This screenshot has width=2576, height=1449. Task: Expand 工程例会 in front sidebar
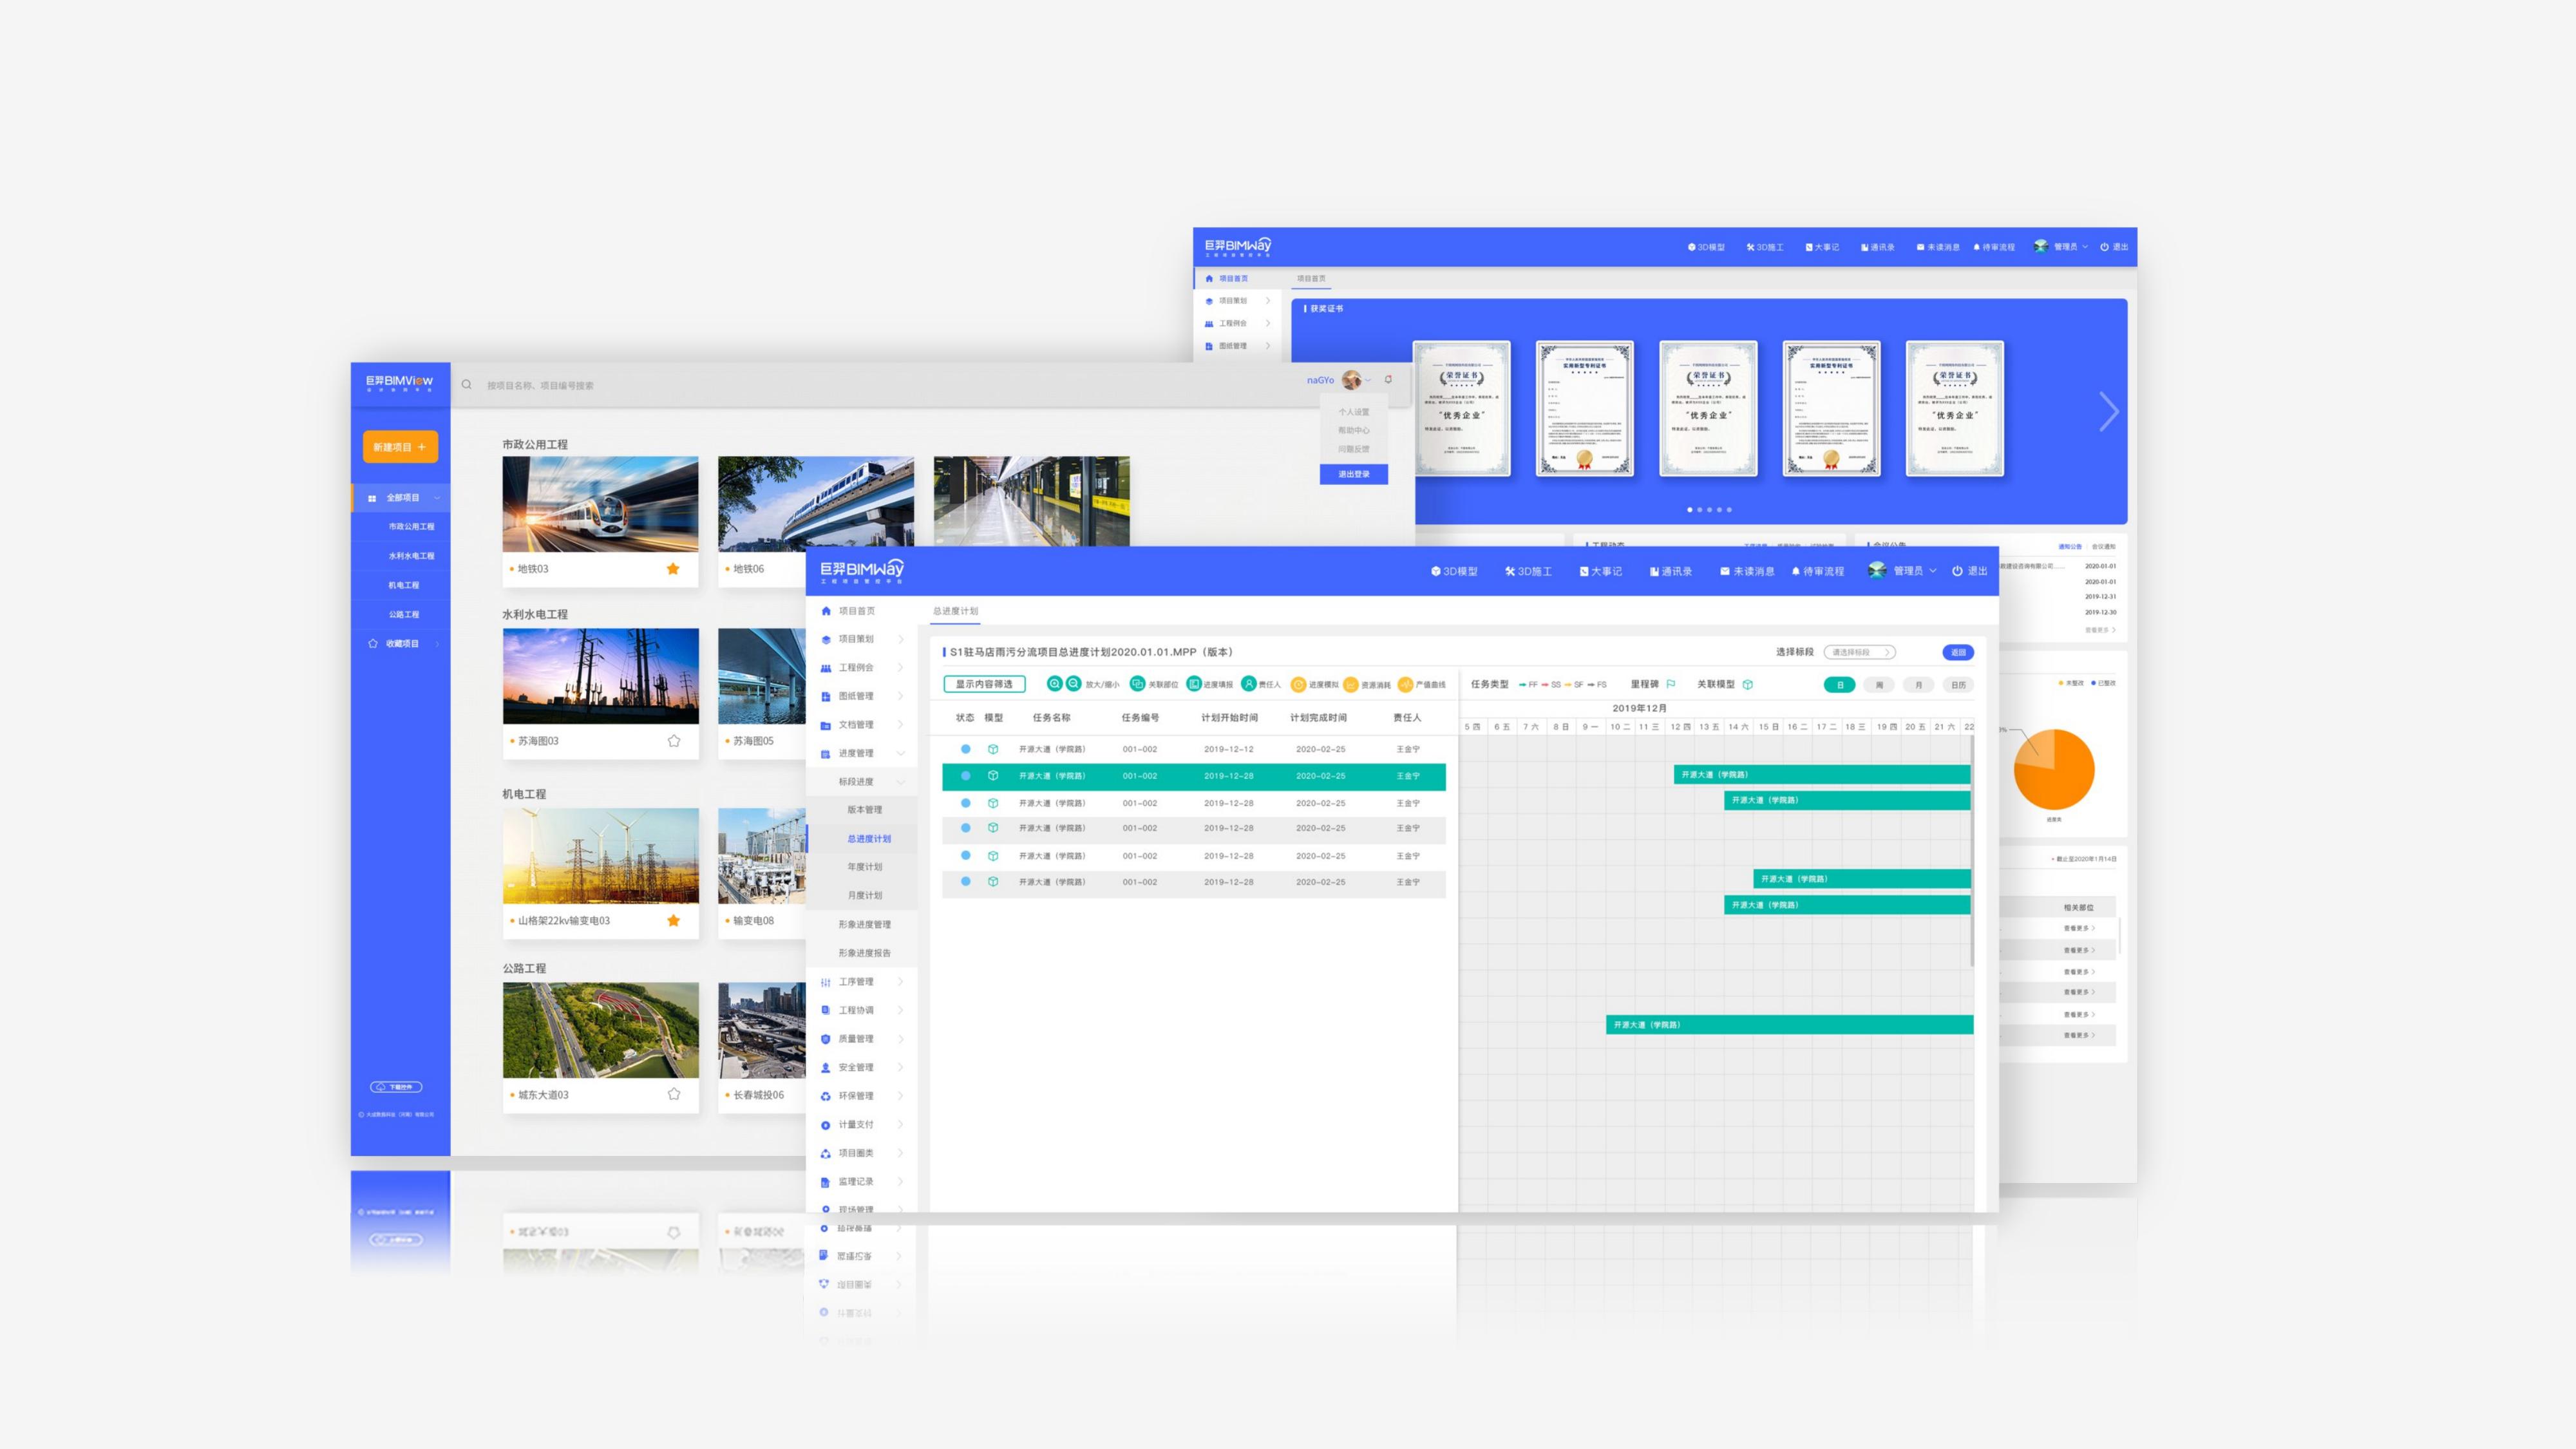pos(900,668)
